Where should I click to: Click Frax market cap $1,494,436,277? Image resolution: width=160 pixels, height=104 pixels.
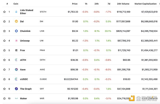point(149,50)
